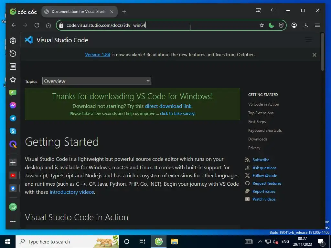Image resolution: width=331 pixels, height=248 pixels.
Task: Click Request features link
Action: pyautogui.click(x=267, y=183)
